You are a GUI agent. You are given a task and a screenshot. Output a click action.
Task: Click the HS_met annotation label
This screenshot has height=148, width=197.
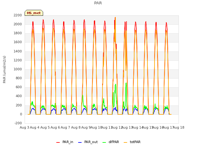click(34, 13)
